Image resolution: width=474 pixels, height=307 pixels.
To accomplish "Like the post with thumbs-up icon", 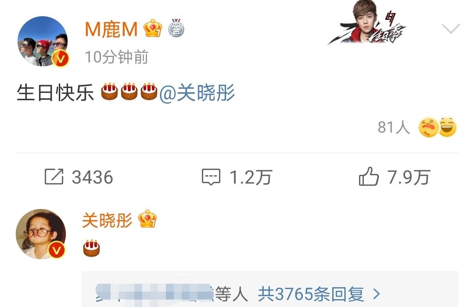I will tap(369, 176).
